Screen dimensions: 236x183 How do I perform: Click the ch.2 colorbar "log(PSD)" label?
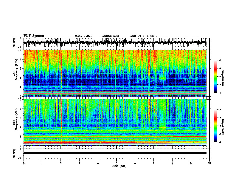click(223, 127)
